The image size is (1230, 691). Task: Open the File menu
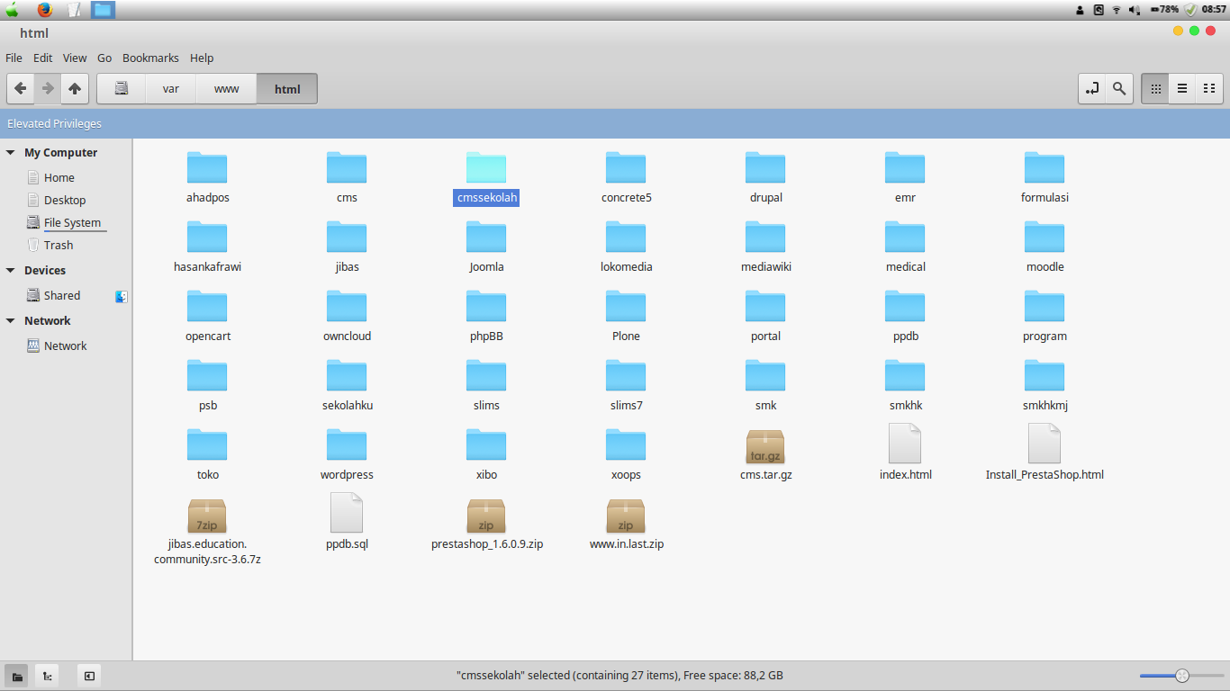point(14,58)
